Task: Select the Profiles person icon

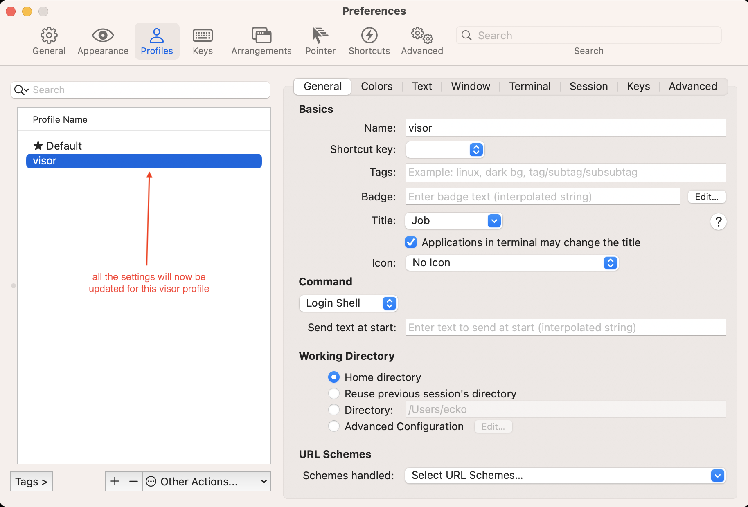Action: [157, 36]
